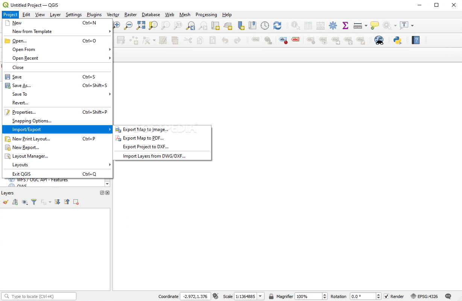This screenshot has width=462, height=301.
Task: Click the Remove Layer/Group icon
Action: (x=76, y=202)
